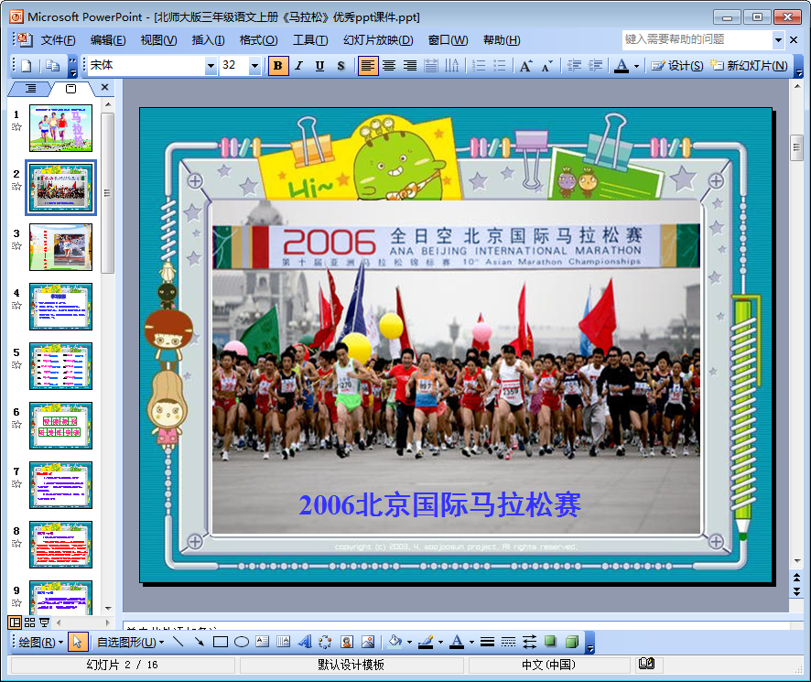The width and height of the screenshot is (811, 682).
Task: Toggle Bold formatting
Action: (x=277, y=66)
